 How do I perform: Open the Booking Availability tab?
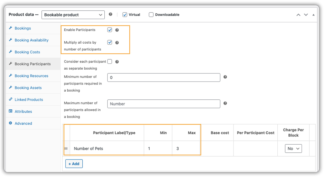tap(31, 40)
